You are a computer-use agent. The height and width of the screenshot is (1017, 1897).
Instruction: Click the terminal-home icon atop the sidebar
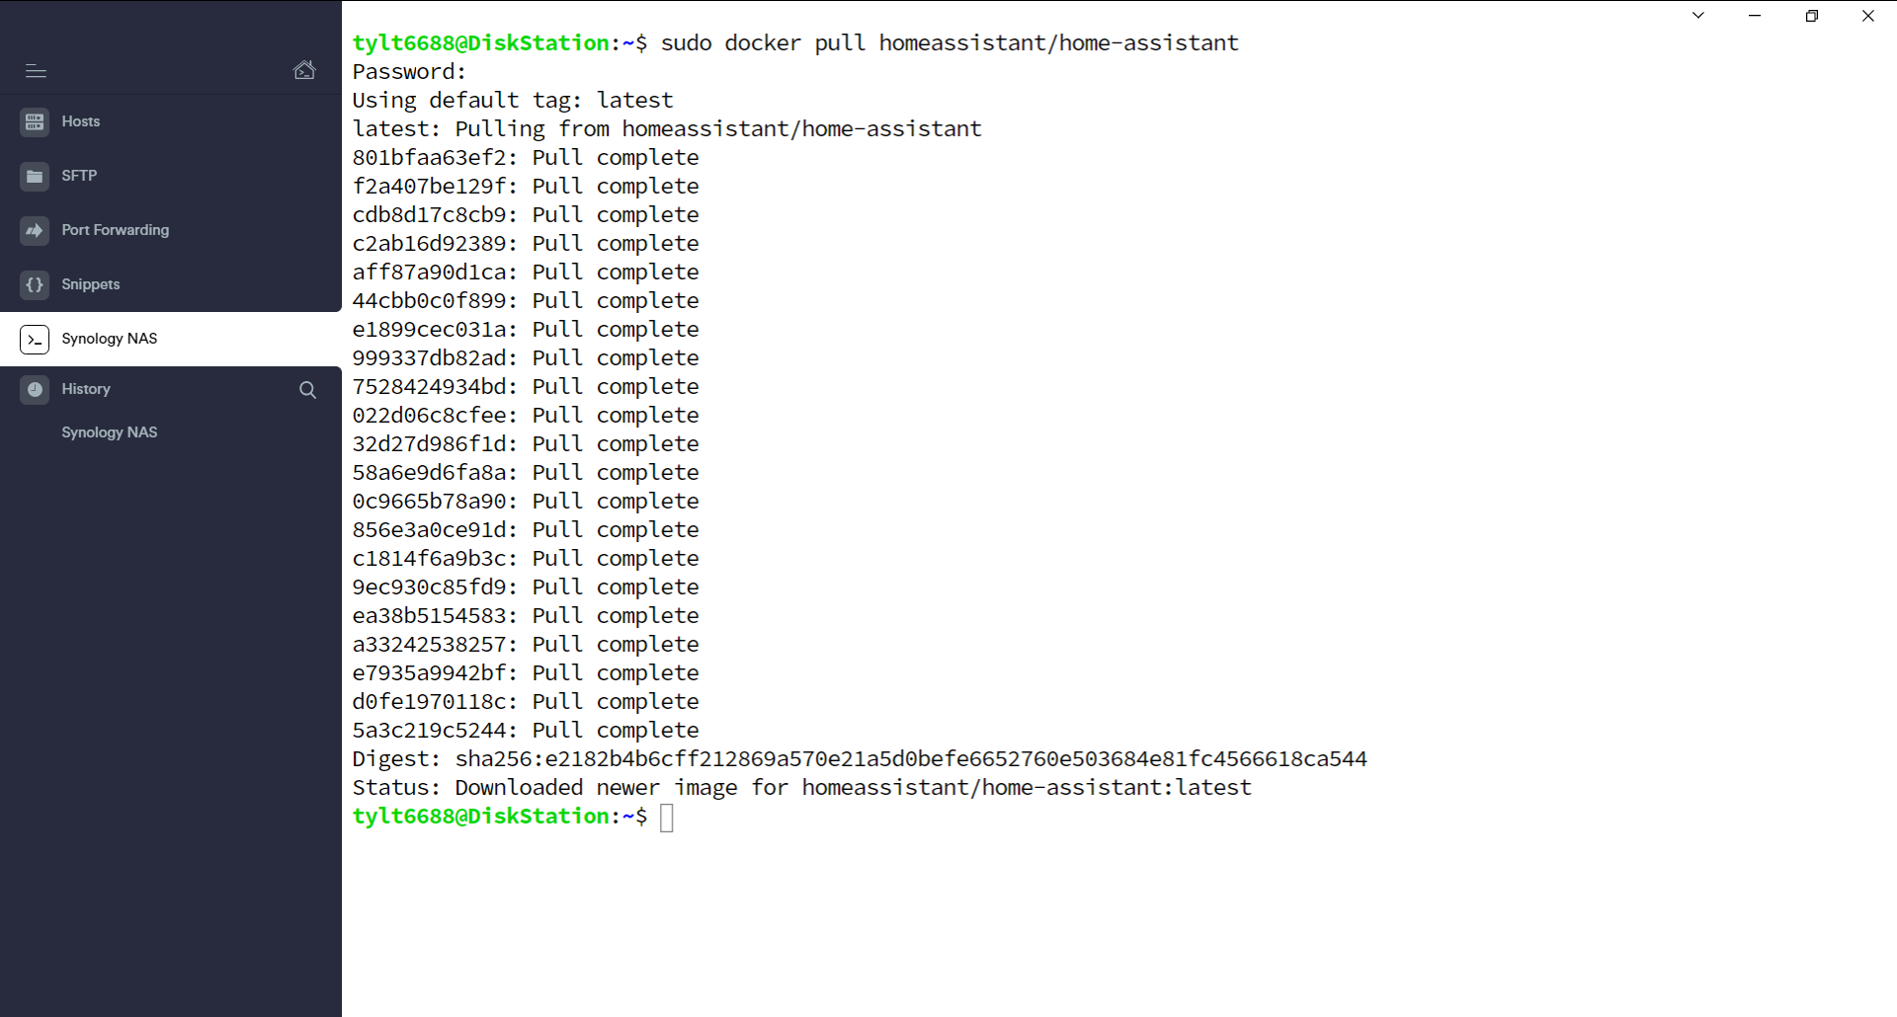pyautogui.click(x=304, y=69)
